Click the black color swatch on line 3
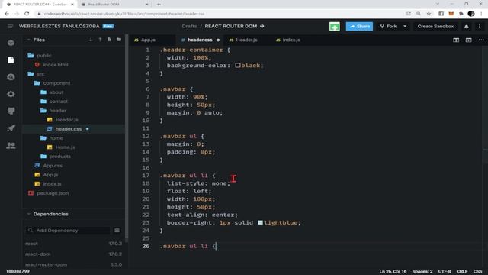The width and height of the screenshot is (488, 275). pos(238,66)
